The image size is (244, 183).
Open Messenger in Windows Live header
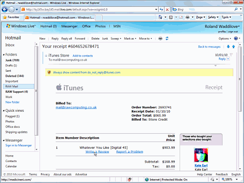point(69,26)
